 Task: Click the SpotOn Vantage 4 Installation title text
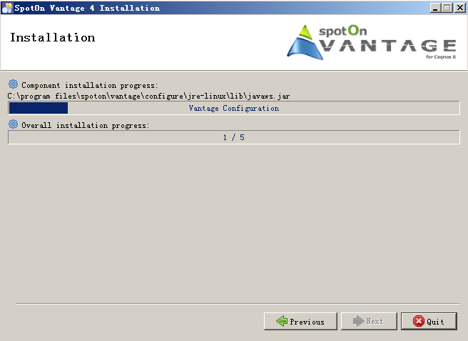(x=87, y=8)
